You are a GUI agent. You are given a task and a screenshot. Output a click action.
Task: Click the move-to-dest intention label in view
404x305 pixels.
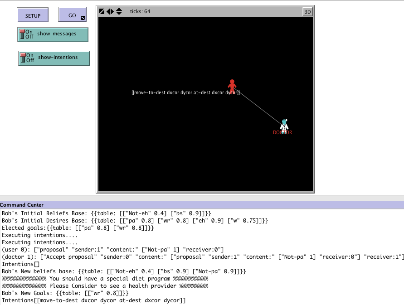tap(185, 92)
